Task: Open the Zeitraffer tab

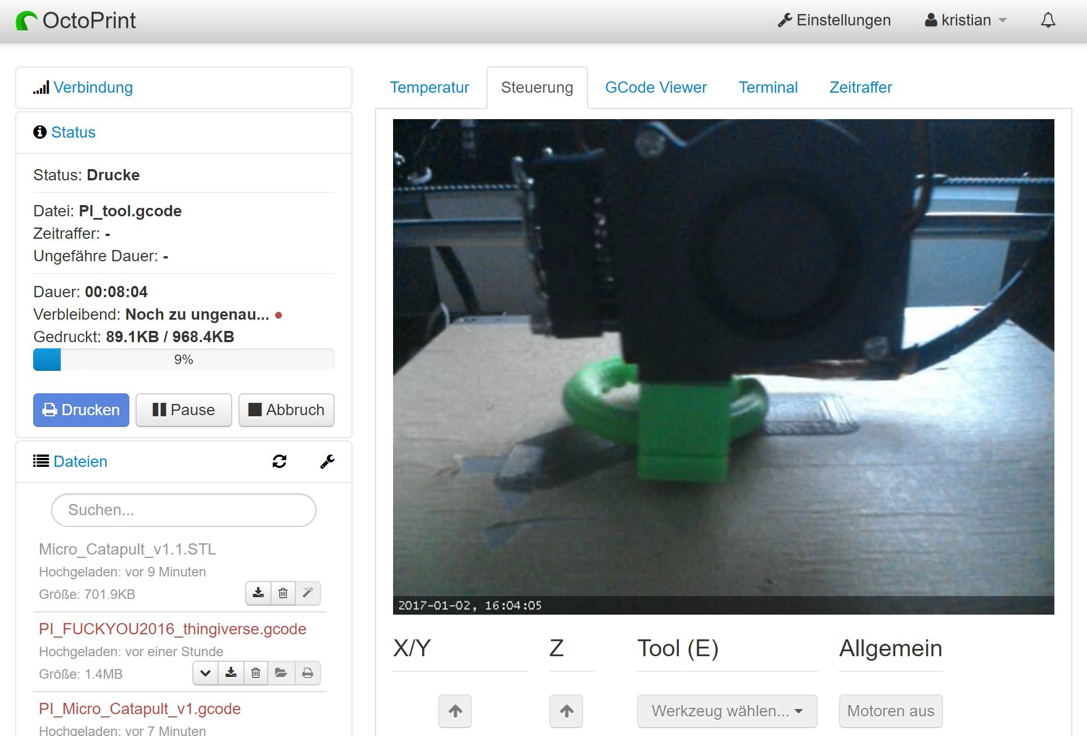Action: (860, 88)
